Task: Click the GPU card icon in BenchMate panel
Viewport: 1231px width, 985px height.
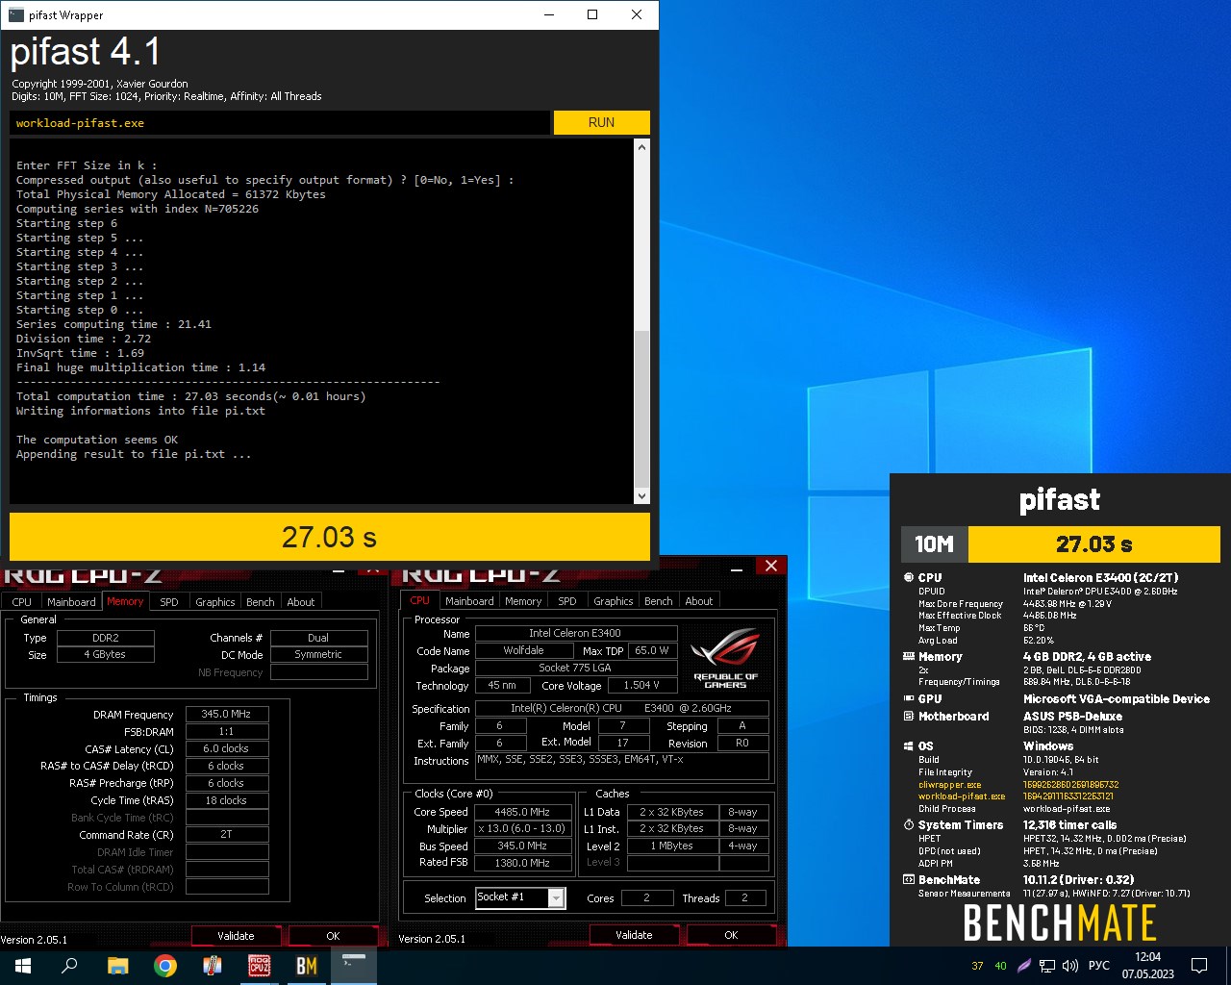Action: [x=909, y=699]
